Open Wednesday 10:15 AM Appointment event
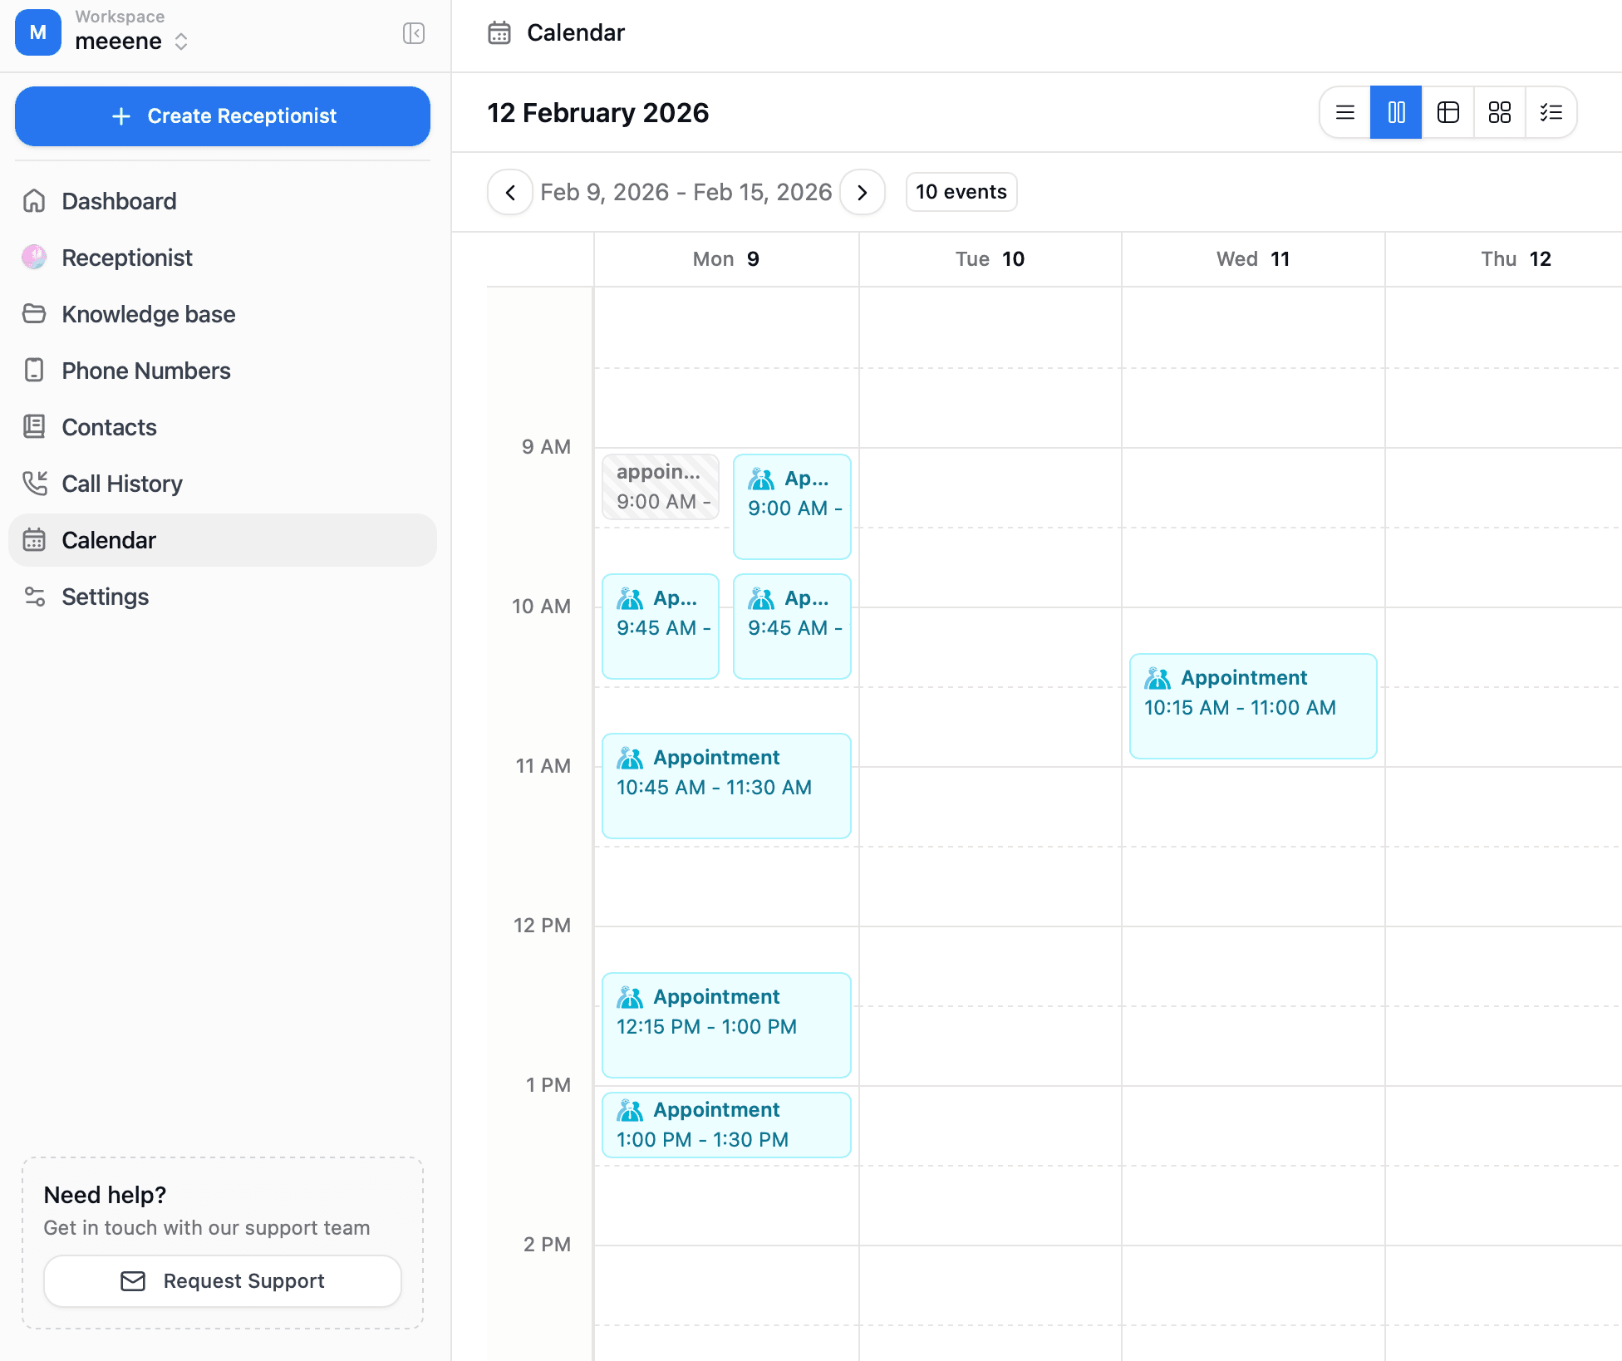 click(1252, 705)
